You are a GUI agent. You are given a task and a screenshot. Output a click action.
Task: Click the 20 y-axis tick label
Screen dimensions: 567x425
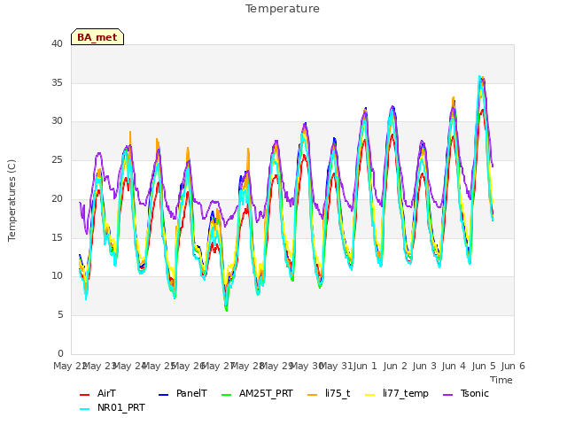click(x=57, y=198)
